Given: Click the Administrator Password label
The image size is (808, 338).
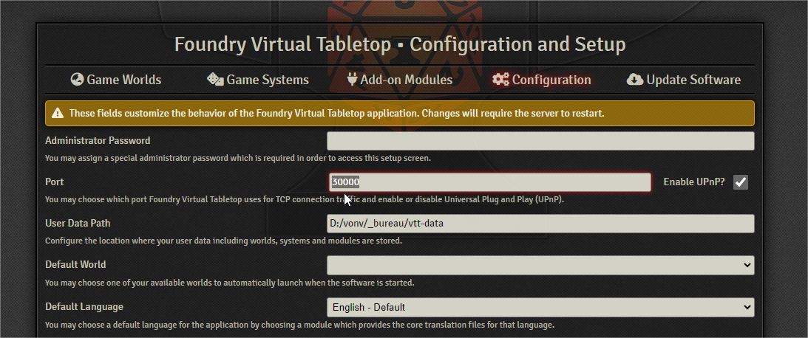Looking at the screenshot, I should tap(98, 140).
